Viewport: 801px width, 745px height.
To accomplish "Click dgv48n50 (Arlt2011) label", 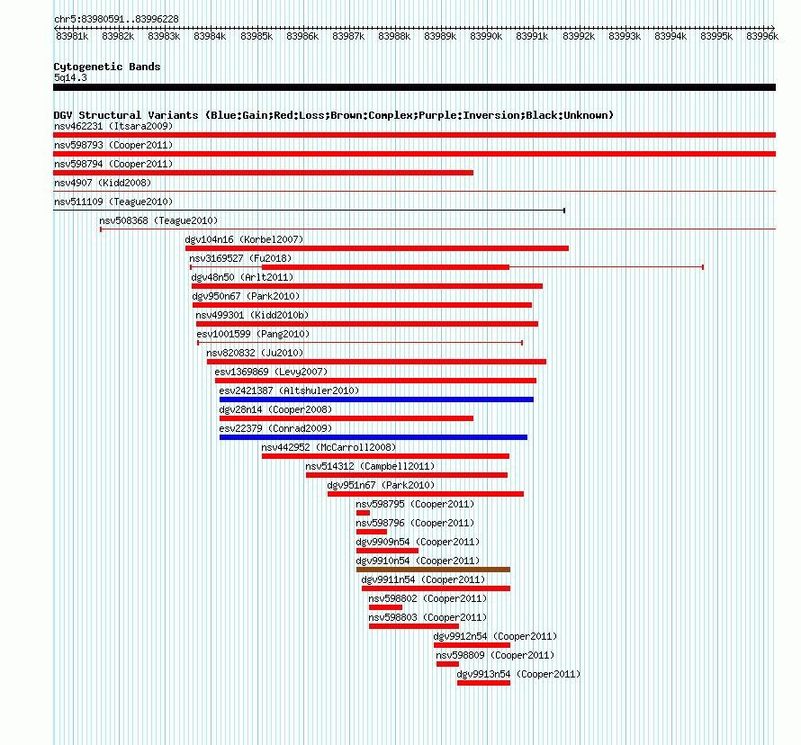I will coord(242,277).
